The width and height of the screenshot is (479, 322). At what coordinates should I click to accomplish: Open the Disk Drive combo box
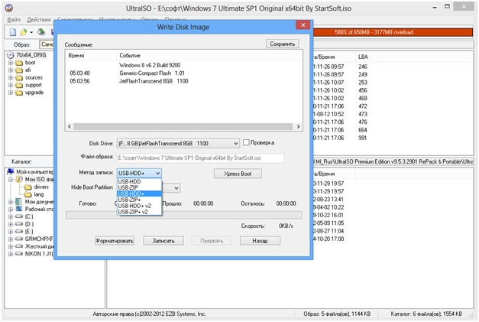178,144
